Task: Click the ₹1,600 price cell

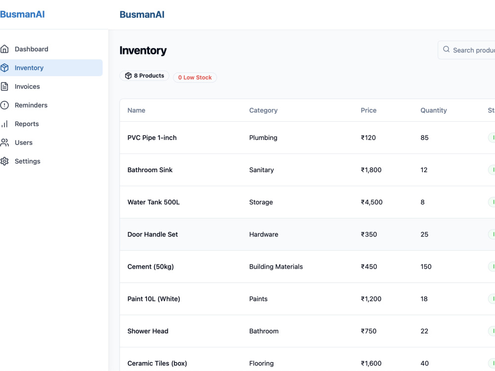Action: (371, 363)
